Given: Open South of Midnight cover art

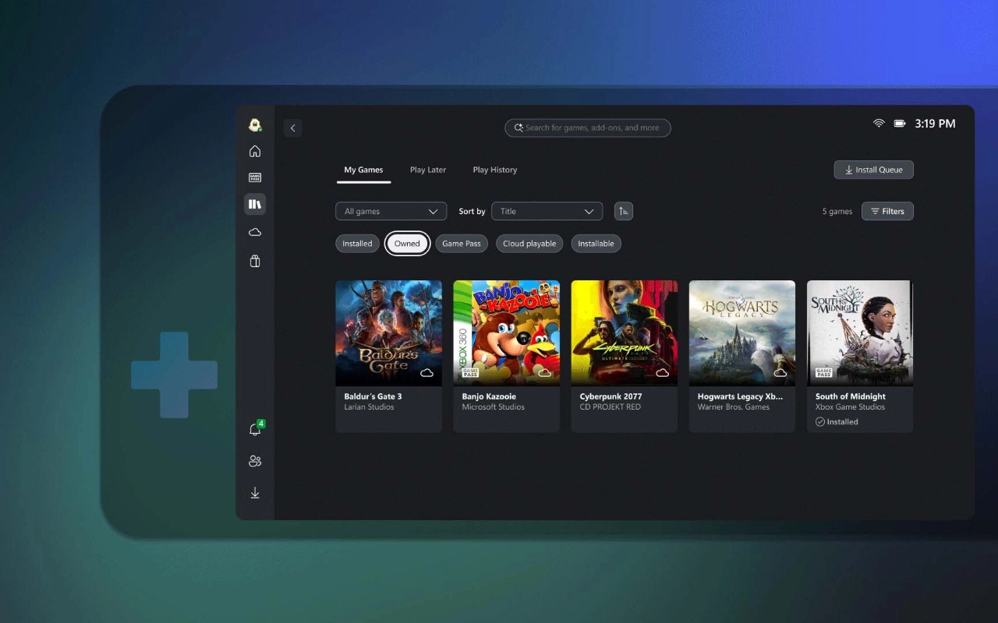Looking at the screenshot, I should [860, 333].
